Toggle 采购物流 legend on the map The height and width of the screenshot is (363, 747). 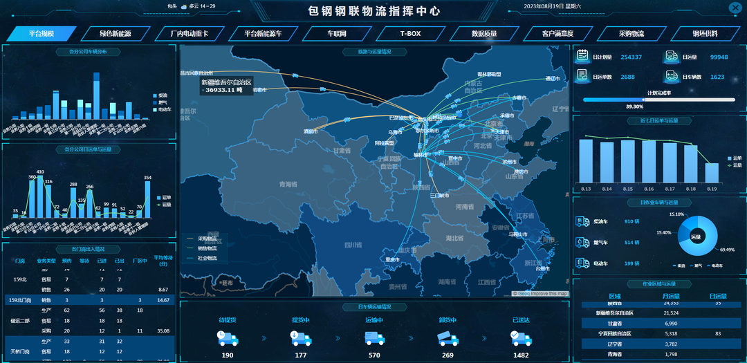tap(202, 239)
